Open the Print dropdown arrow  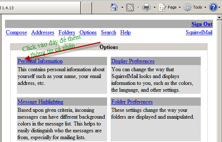point(154,7)
